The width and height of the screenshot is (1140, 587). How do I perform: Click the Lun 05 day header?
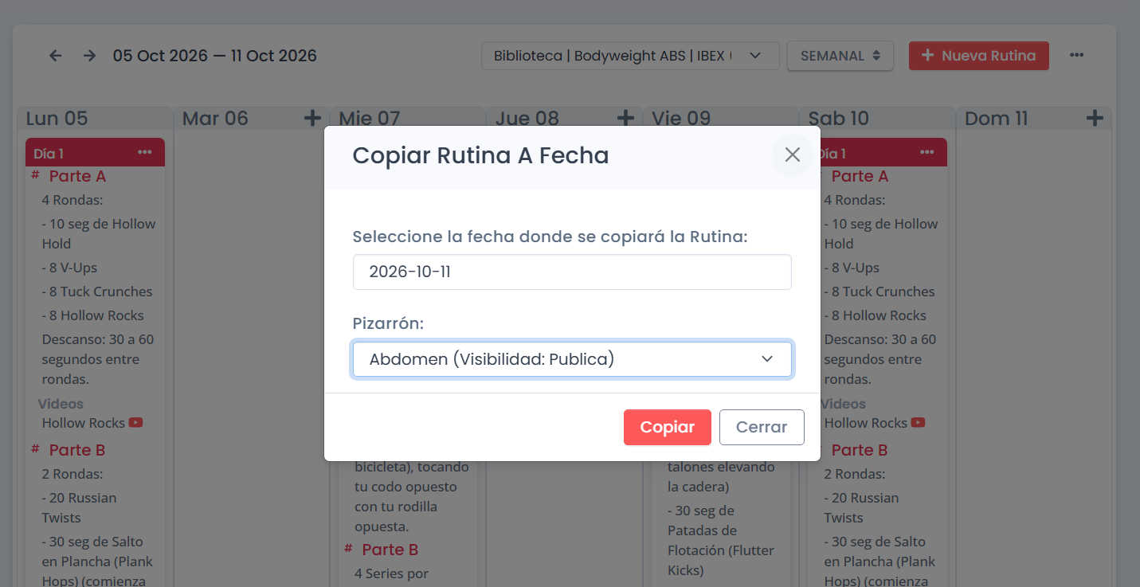point(57,119)
